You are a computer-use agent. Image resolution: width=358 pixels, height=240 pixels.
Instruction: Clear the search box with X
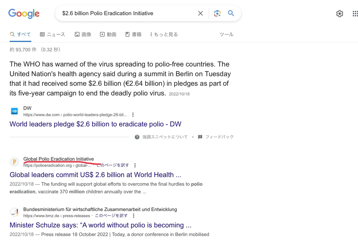[x=200, y=13]
